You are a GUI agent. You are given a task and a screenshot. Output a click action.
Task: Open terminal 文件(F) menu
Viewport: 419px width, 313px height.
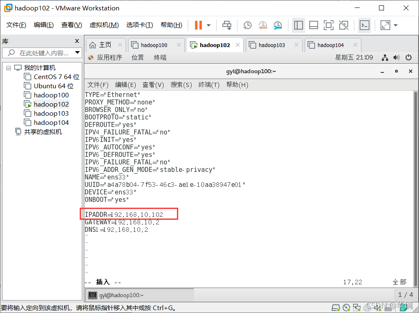point(98,85)
